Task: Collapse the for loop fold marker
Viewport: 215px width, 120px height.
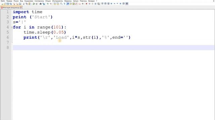Action: [12, 27]
